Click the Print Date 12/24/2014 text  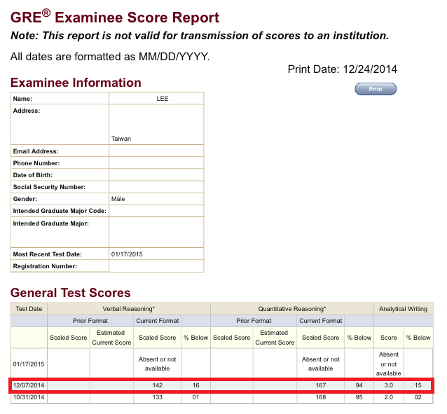[x=342, y=69]
